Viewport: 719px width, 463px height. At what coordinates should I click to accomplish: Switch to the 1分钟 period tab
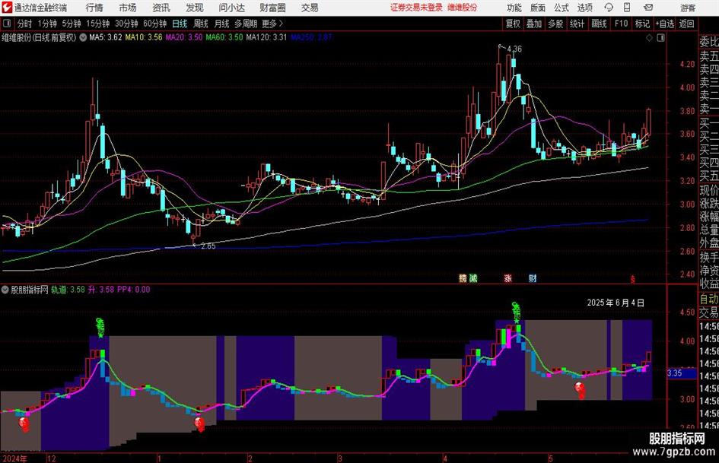(x=47, y=24)
